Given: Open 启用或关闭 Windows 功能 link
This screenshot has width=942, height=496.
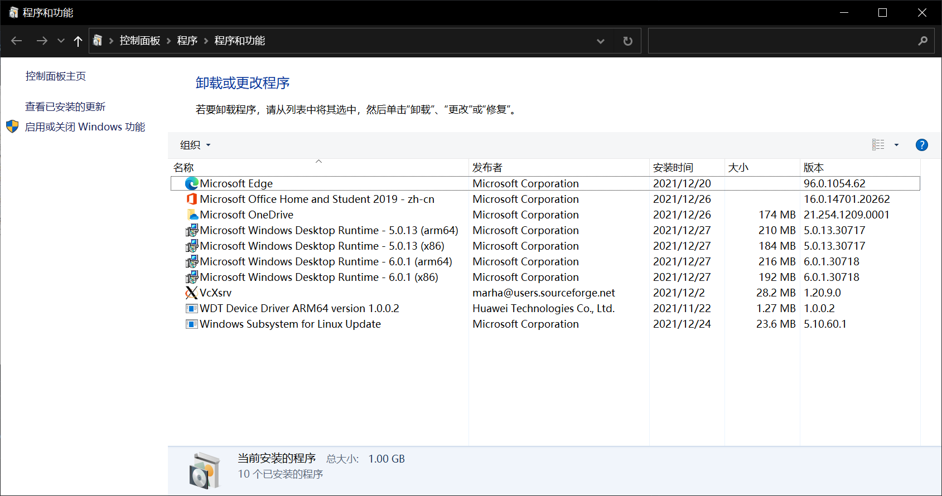Looking at the screenshot, I should [x=85, y=127].
